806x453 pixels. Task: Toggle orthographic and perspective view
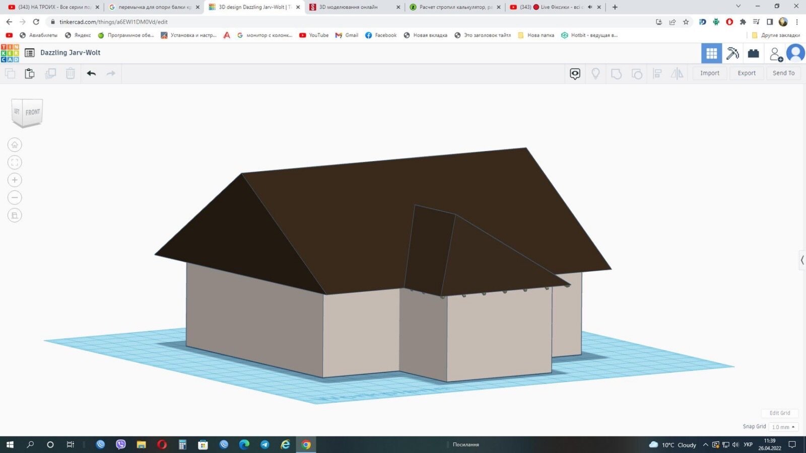15,215
